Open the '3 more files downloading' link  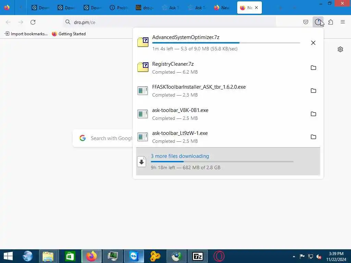[x=180, y=156]
